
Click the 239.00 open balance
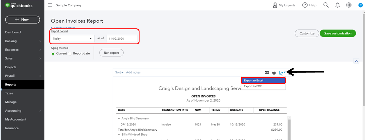(x=278, y=125)
